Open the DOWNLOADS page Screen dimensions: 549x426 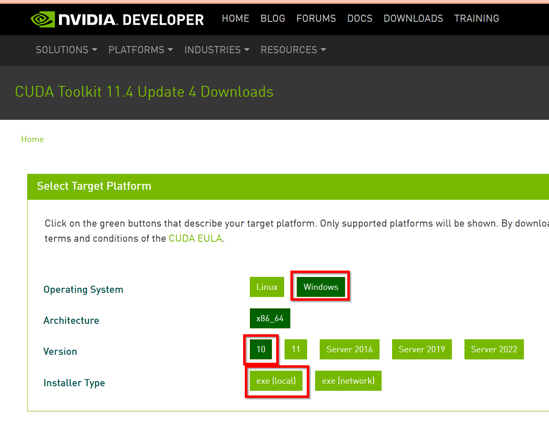[413, 18]
